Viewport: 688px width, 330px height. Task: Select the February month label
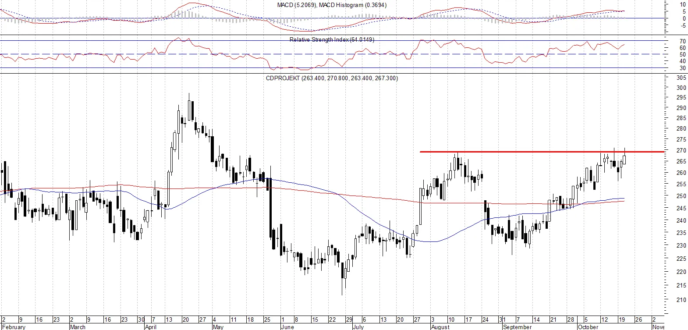(14, 327)
